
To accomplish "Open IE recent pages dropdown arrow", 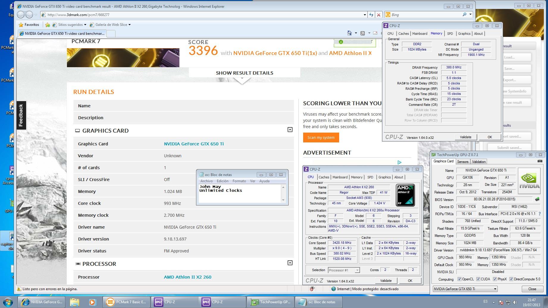I will tap(36, 15).
